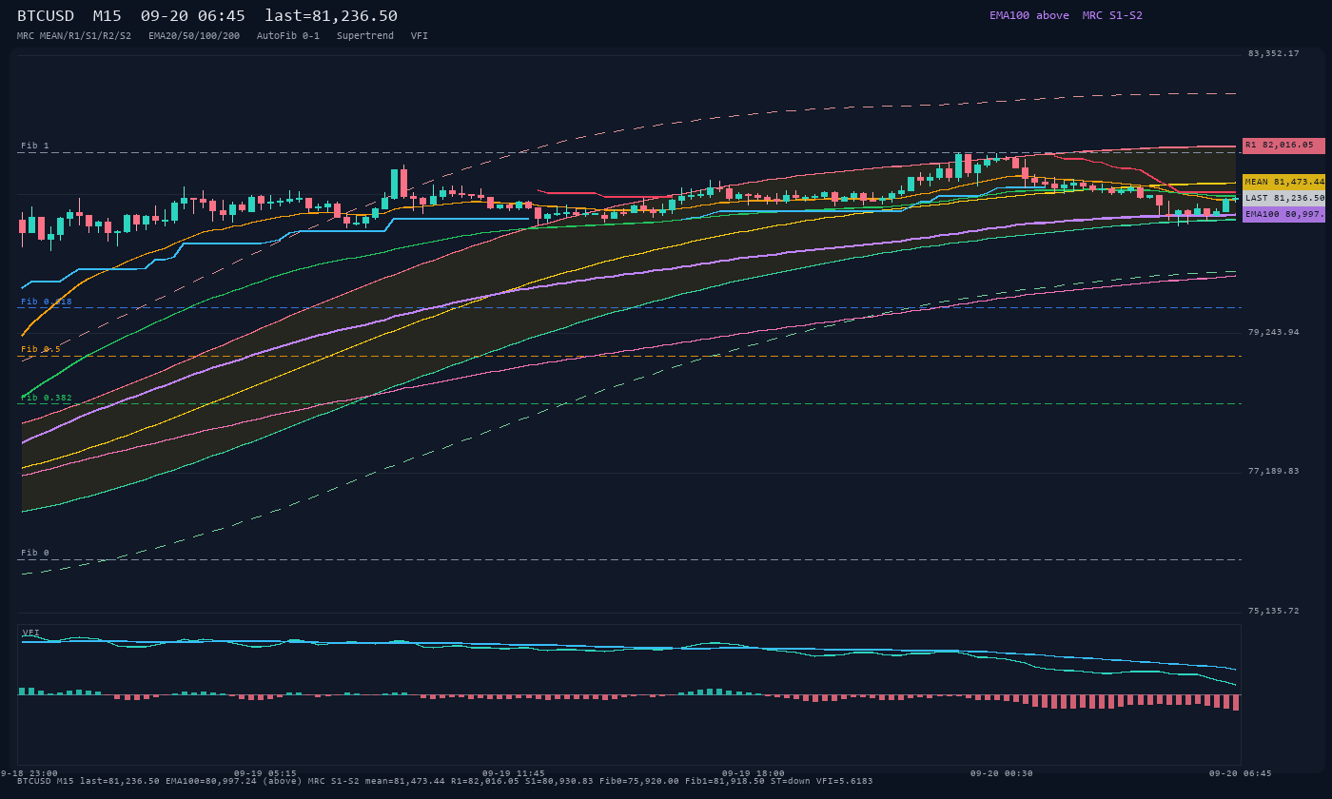Click the 75,135.72 price axis label
Image resolution: width=1332 pixels, height=799 pixels.
pyautogui.click(x=1273, y=611)
